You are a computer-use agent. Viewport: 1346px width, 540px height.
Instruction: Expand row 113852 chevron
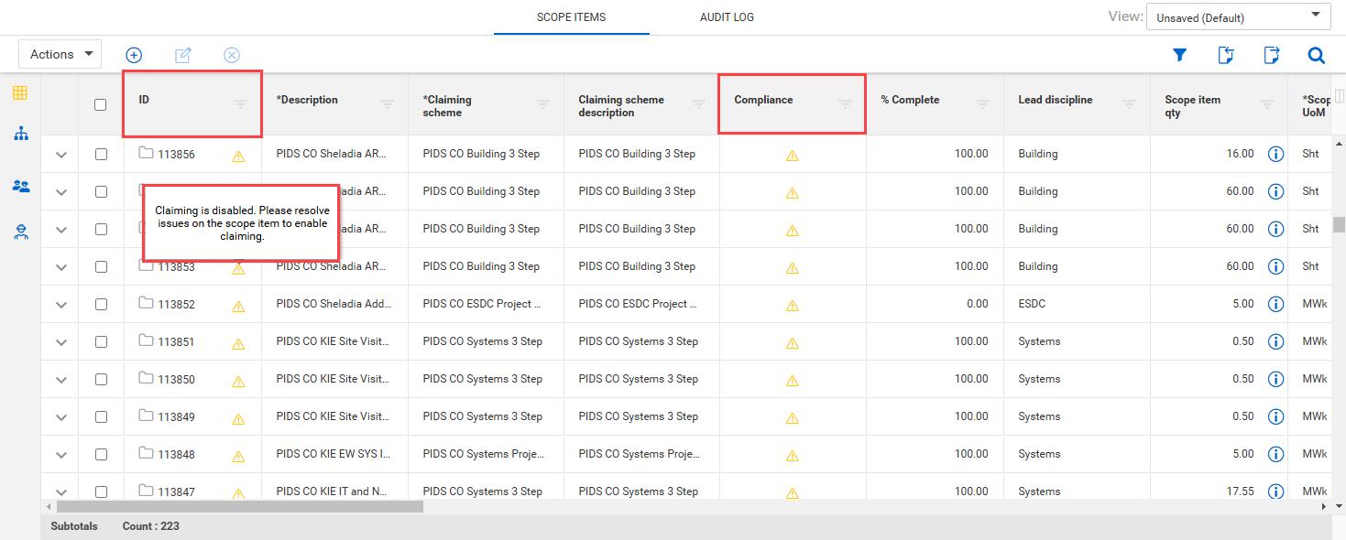coord(61,305)
